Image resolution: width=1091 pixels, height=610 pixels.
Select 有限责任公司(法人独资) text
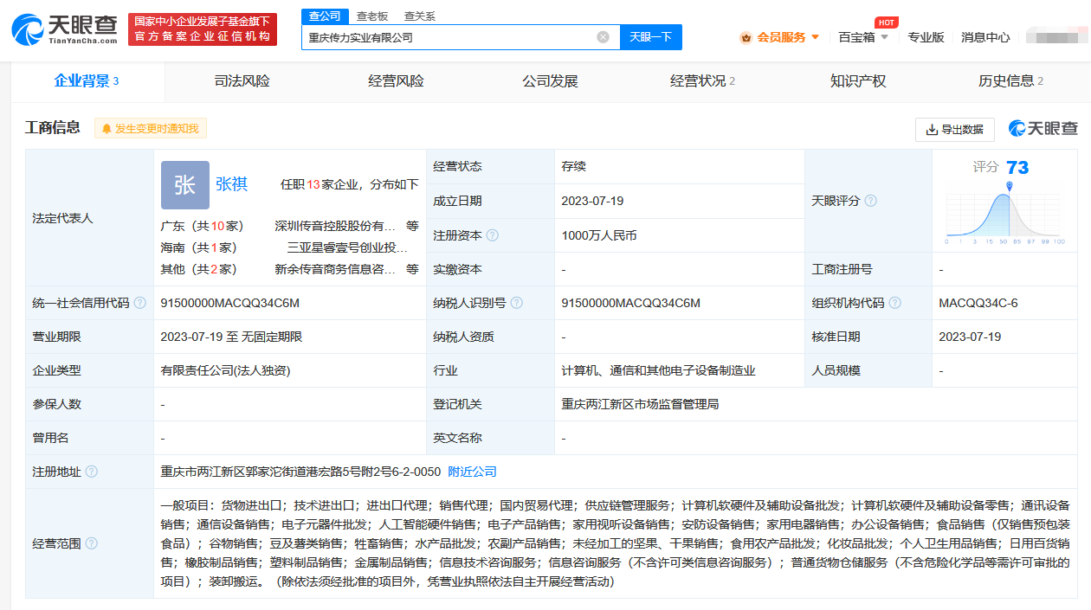[225, 370]
